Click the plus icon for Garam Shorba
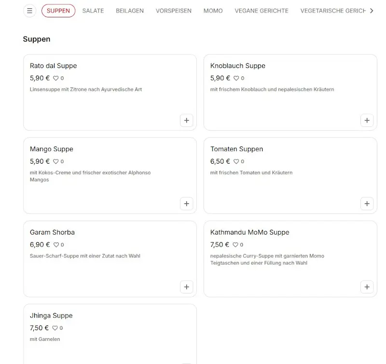The image size is (386, 364). pos(186,287)
